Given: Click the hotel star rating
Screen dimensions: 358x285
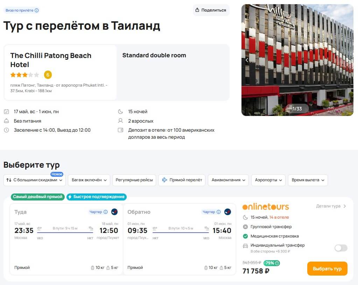Looking at the screenshot, I should pyautogui.click(x=24, y=75).
